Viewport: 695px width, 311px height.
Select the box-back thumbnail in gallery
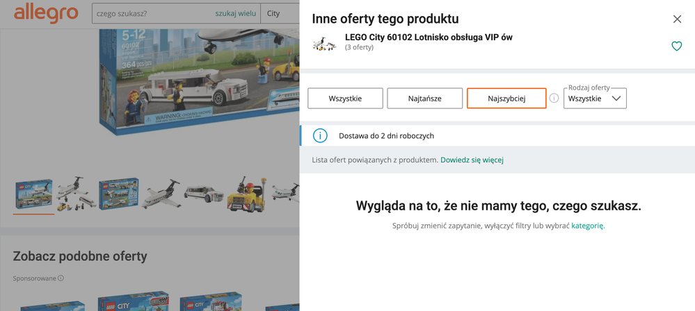click(118, 194)
